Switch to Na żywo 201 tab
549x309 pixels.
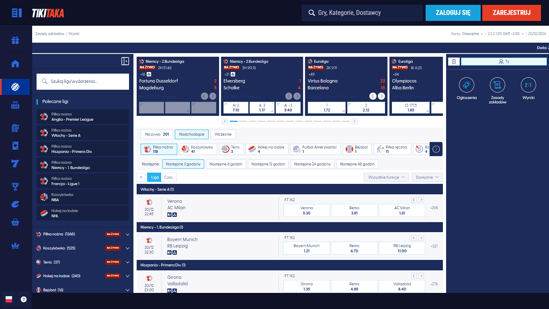point(157,134)
